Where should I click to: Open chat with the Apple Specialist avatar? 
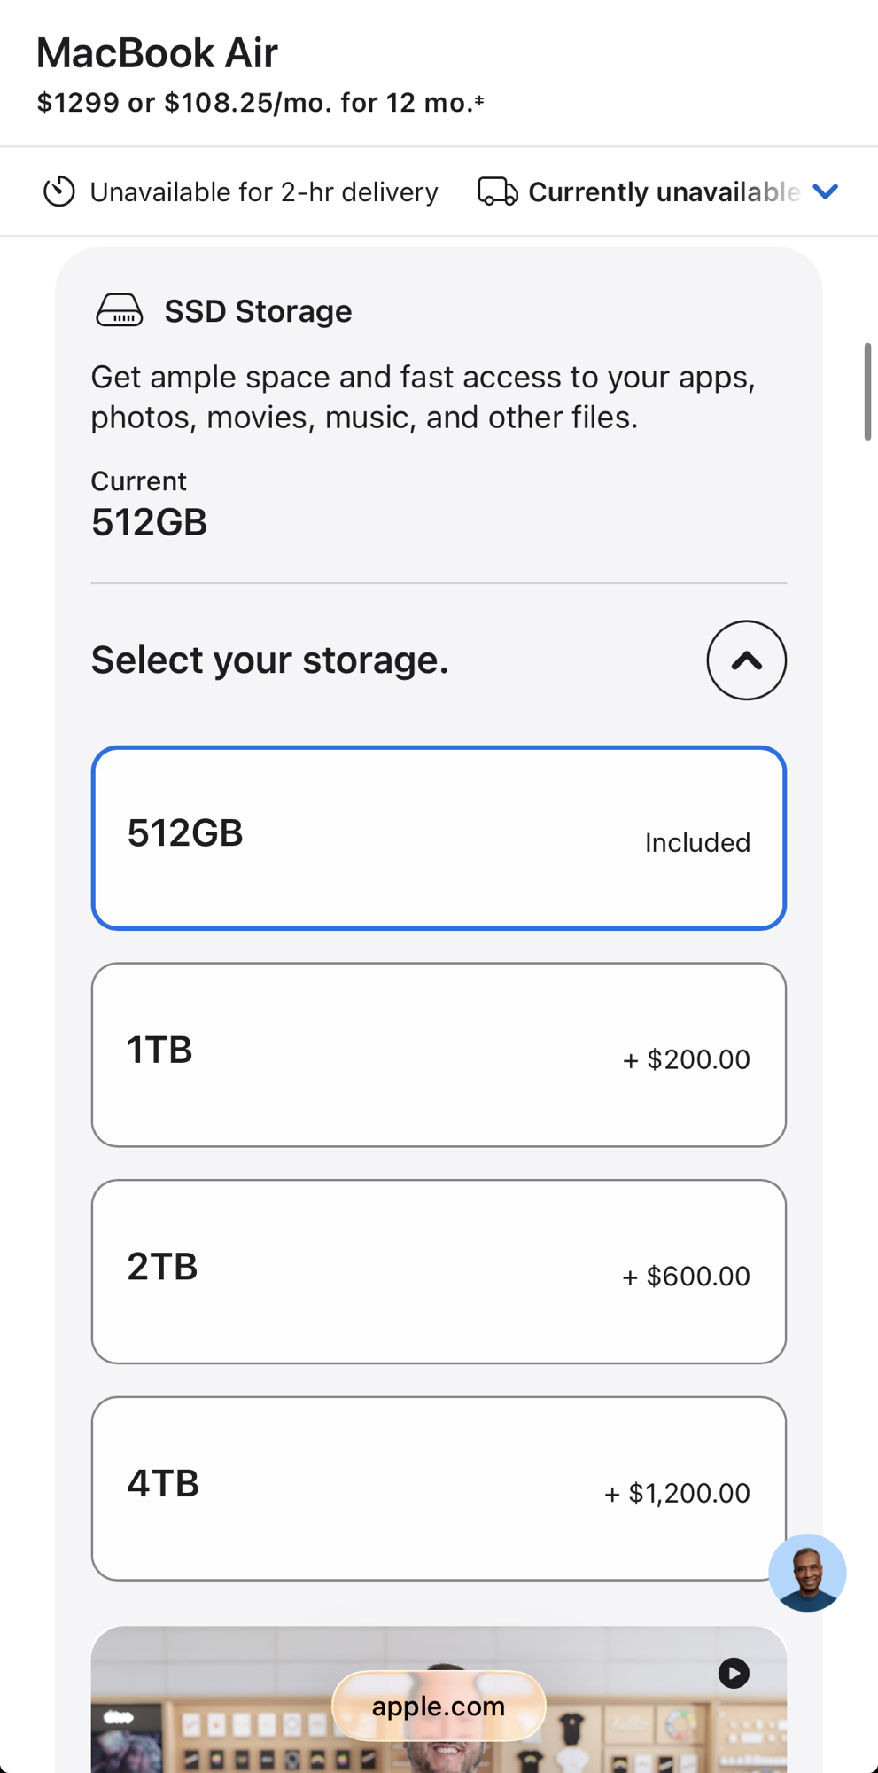click(x=807, y=1573)
